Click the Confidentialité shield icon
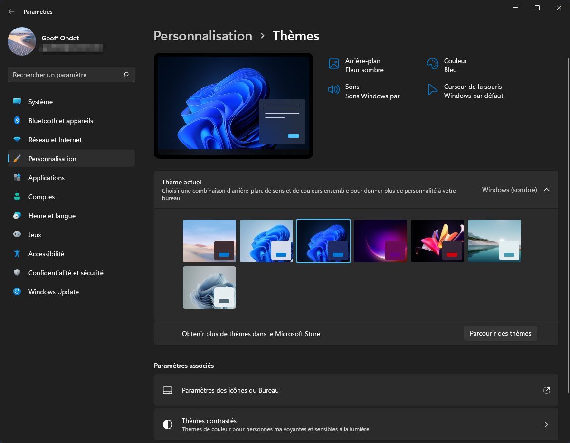 pyautogui.click(x=17, y=273)
